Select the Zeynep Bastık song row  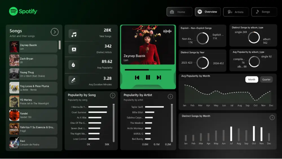[33, 47]
